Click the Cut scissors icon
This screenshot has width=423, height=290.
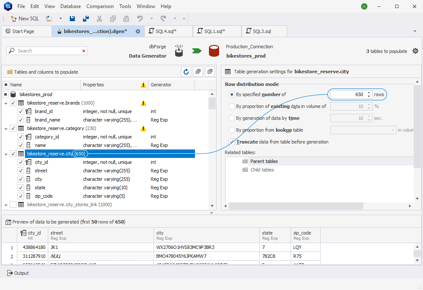pos(99,19)
